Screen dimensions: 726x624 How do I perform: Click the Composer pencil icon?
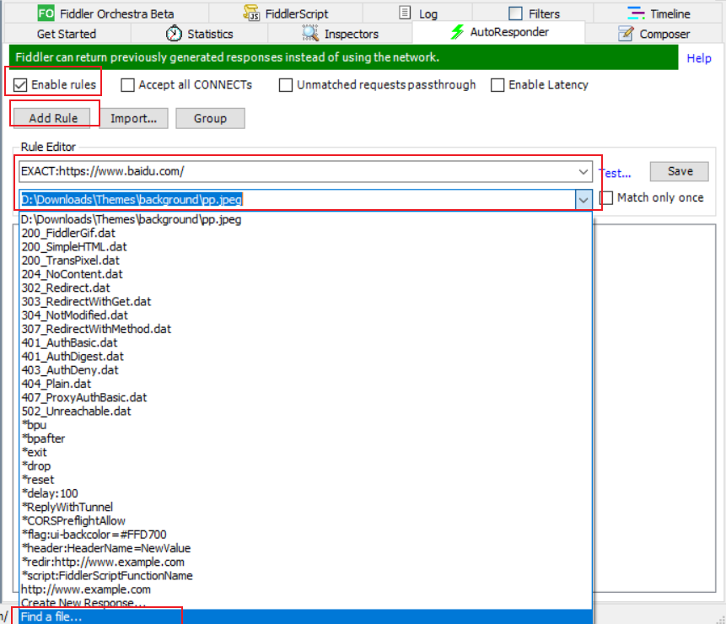pos(626,34)
